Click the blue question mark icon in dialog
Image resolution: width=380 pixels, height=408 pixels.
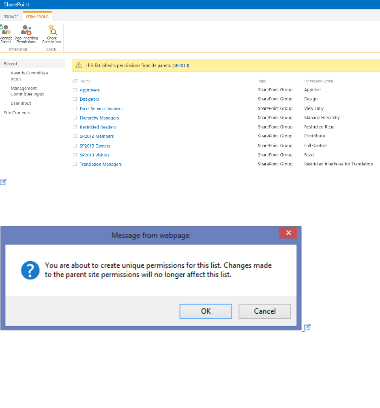click(x=30, y=270)
